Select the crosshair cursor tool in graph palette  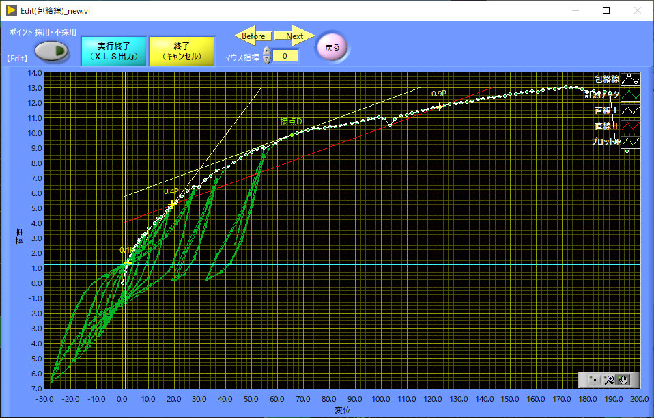coord(594,379)
